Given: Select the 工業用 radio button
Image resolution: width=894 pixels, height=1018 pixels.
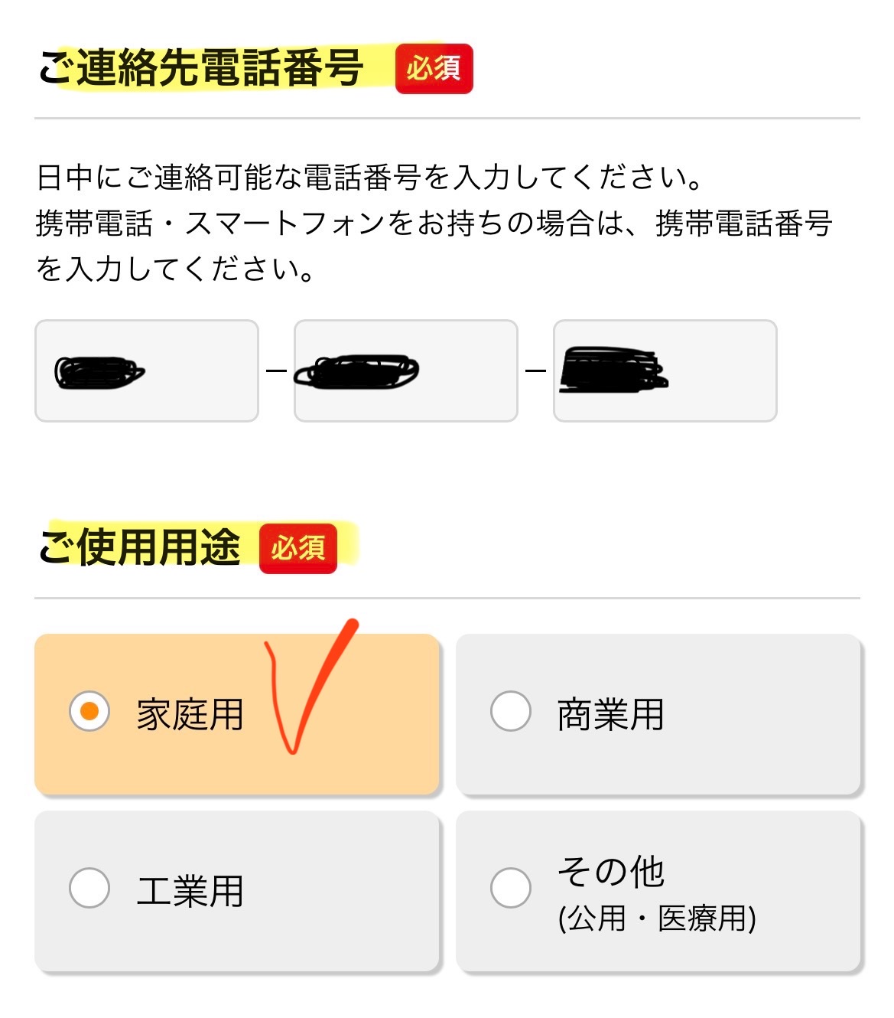Looking at the screenshot, I should [89, 888].
